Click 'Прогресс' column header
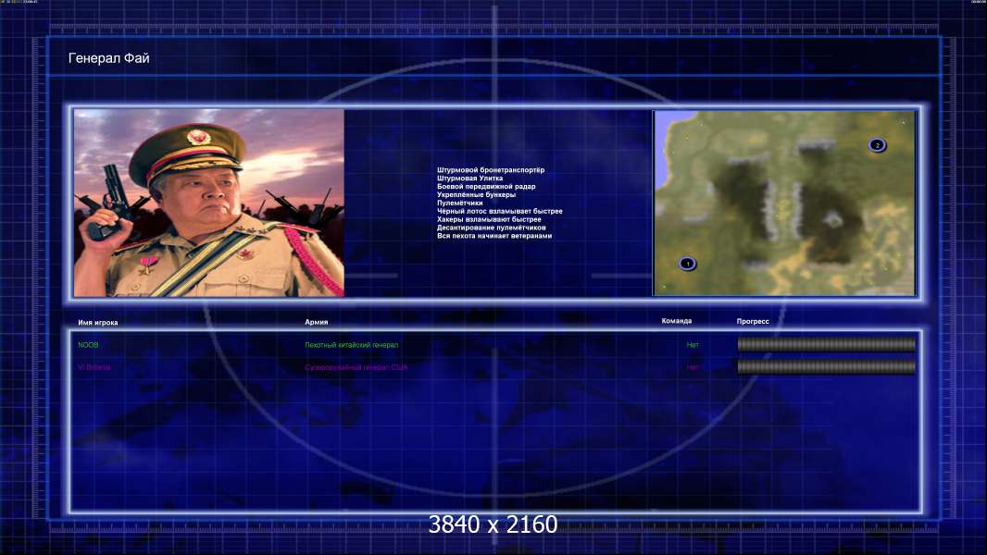Viewport: 987px width, 555px height. click(x=753, y=321)
